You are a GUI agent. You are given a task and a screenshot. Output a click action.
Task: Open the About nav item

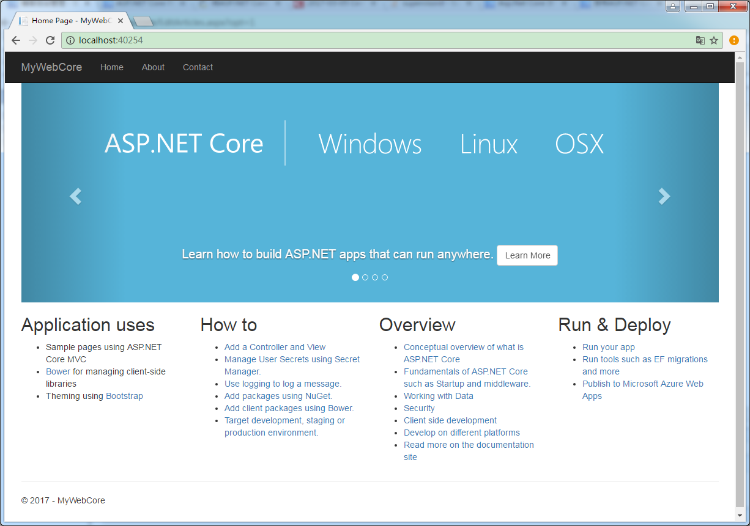[153, 67]
